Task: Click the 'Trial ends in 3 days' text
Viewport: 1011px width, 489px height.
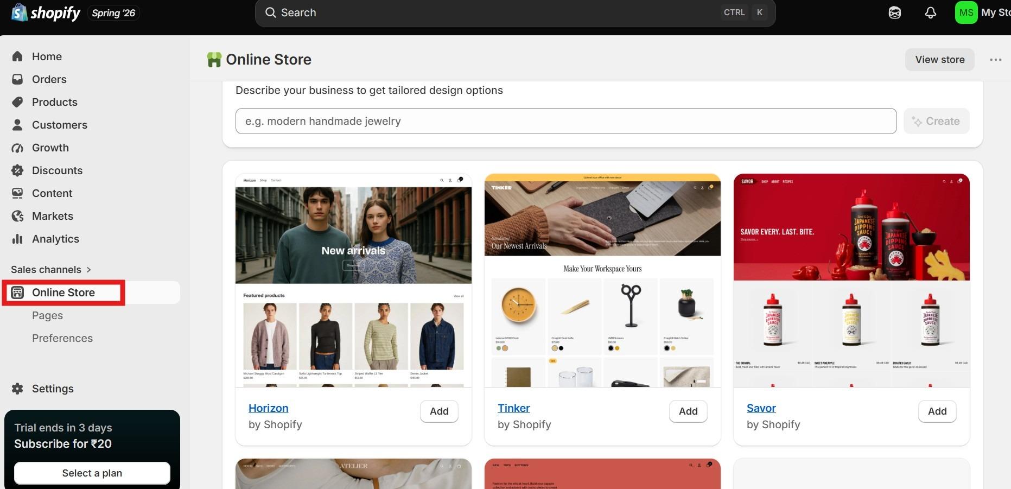Action: [x=63, y=428]
